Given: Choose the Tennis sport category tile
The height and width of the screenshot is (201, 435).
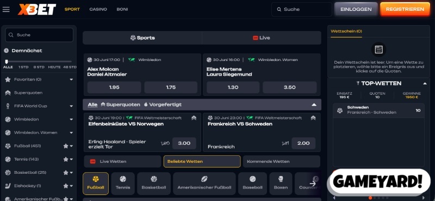Looking at the screenshot, I should pos(123,184).
